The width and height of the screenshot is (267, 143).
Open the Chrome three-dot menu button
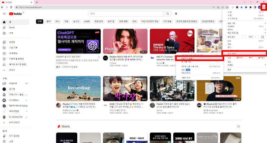(x=264, y=7)
